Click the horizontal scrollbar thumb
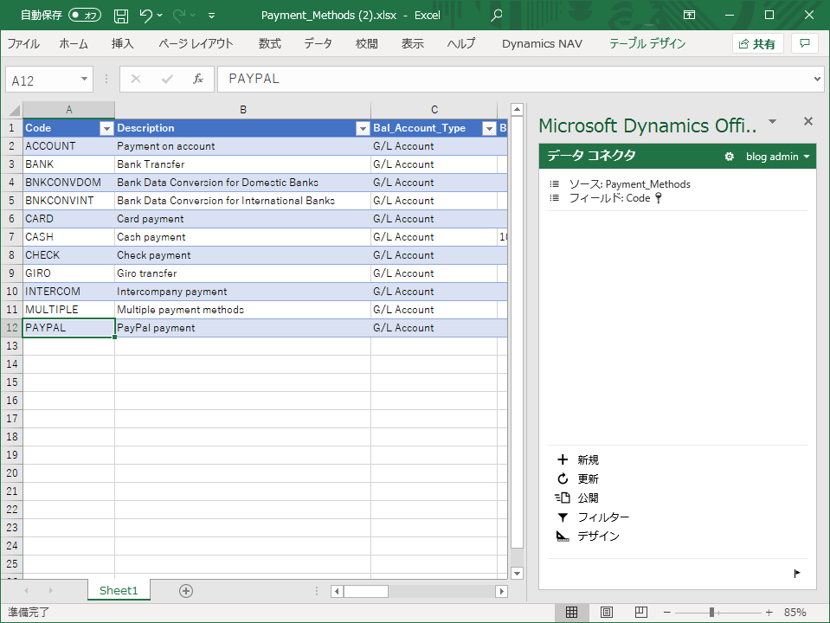The height and width of the screenshot is (623, 830). coord(366,591)
